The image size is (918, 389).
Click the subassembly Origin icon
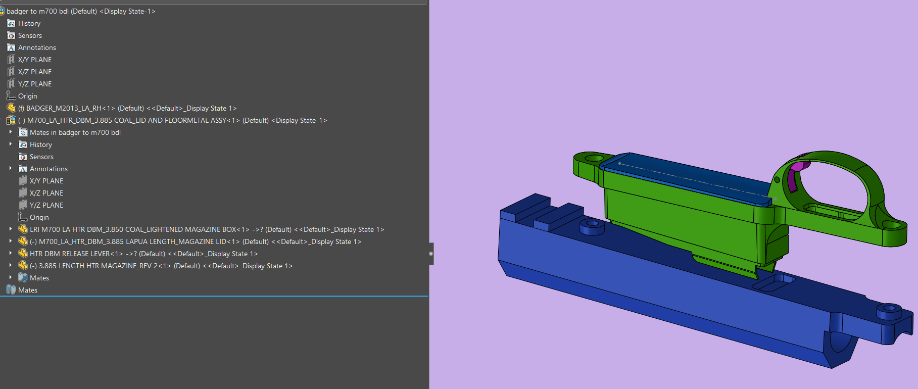(23, 217)
